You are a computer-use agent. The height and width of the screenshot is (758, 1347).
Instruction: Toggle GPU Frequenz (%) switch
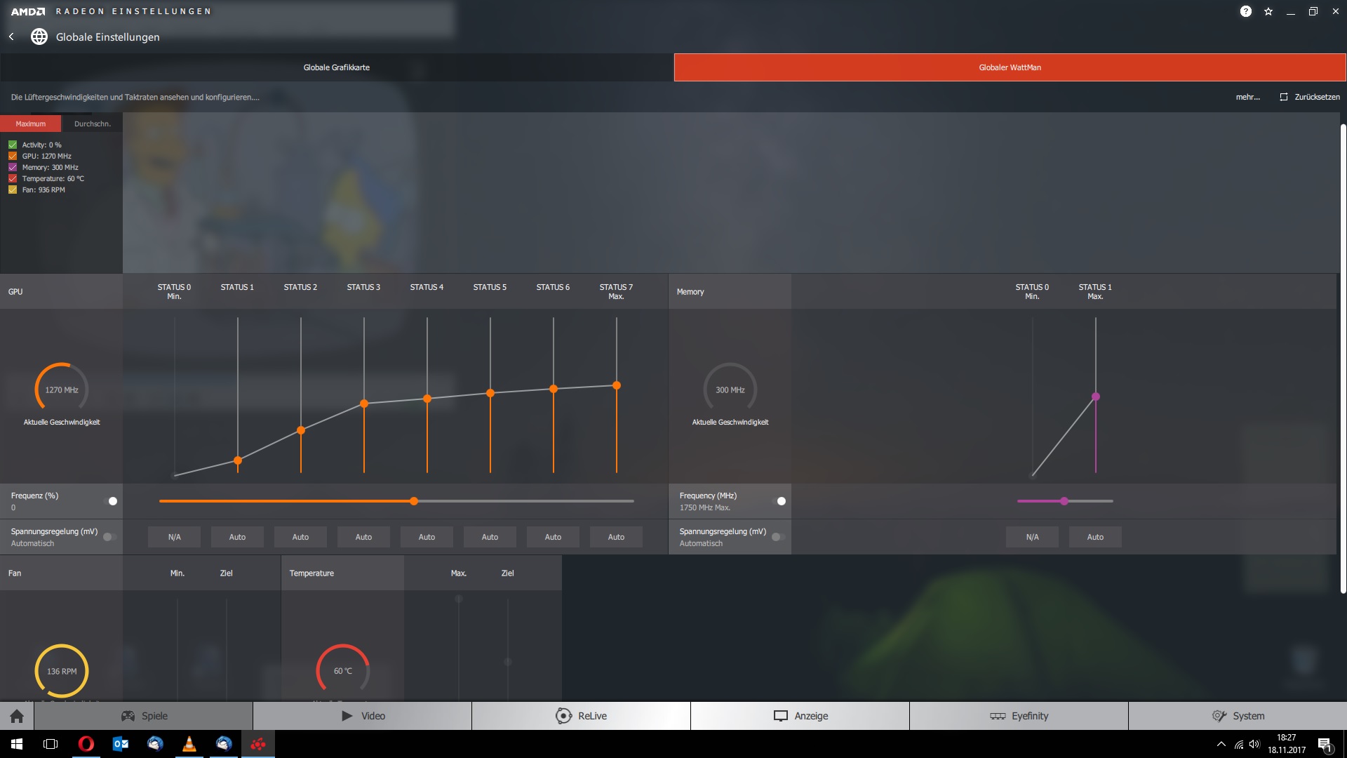(110, 501)
